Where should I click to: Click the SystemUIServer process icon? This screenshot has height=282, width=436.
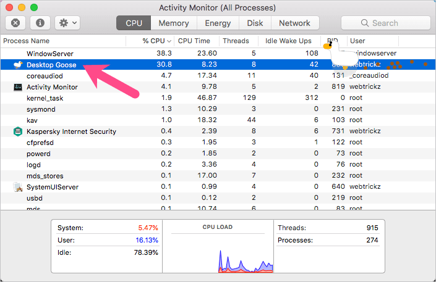click(x=18, y=187)
